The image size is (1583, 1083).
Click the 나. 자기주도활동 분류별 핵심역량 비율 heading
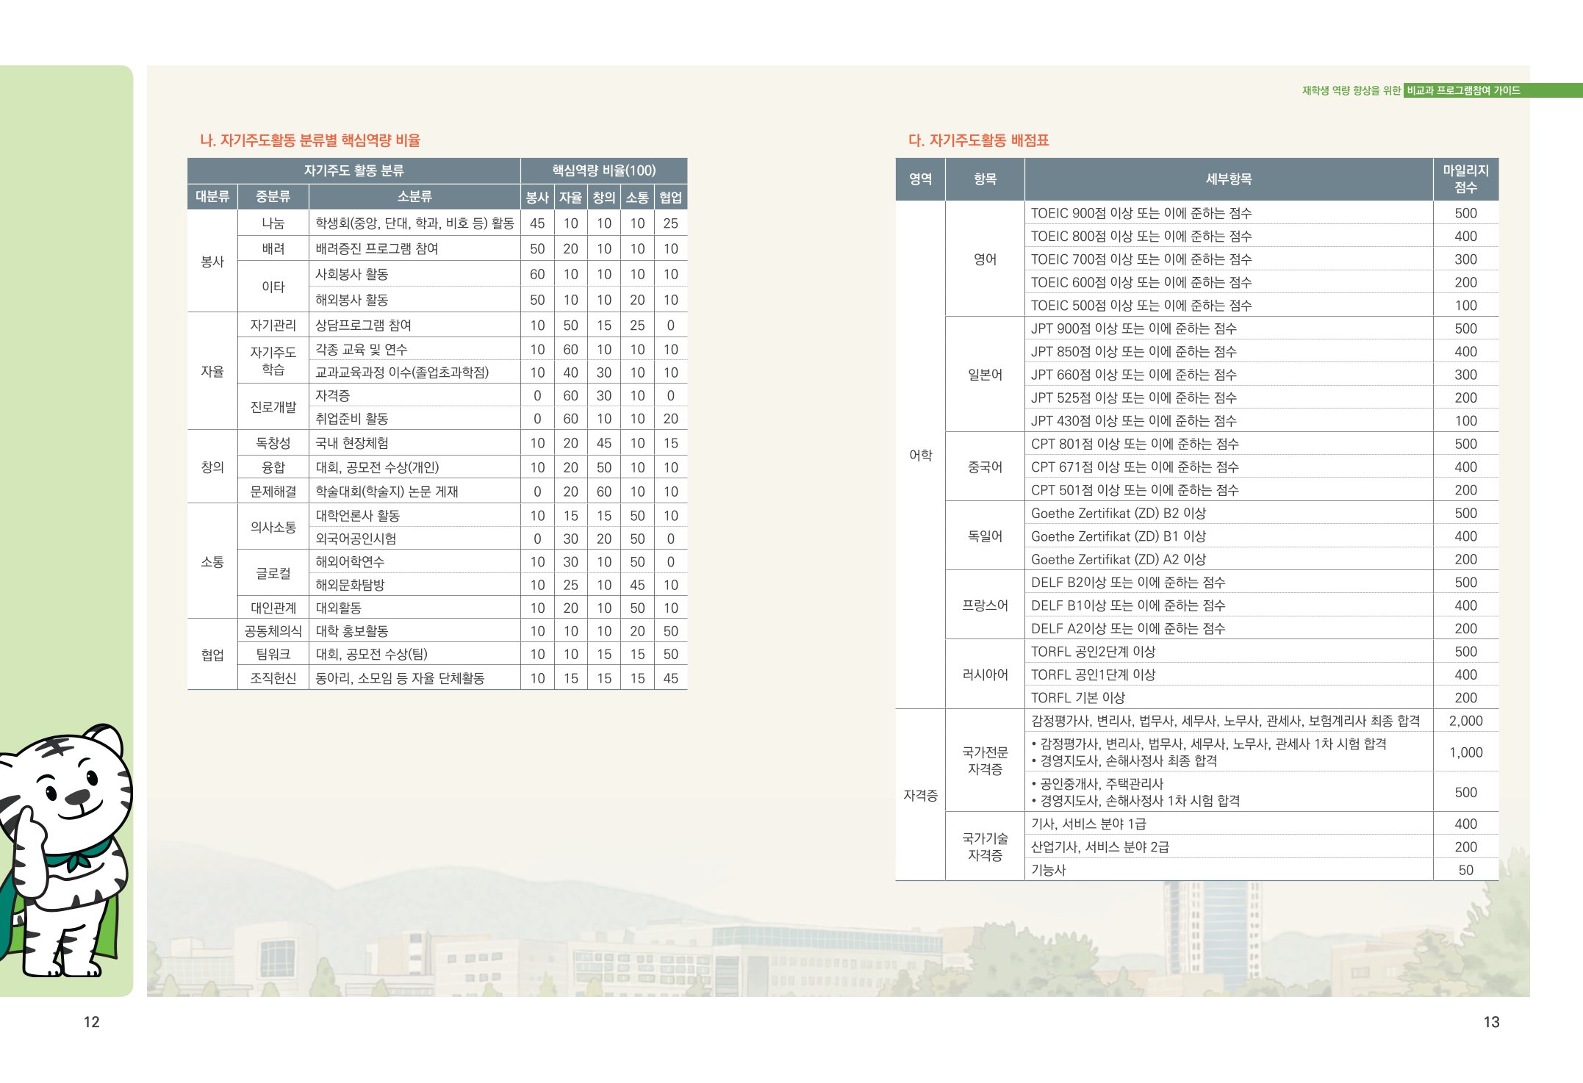[x=310, y=140]
